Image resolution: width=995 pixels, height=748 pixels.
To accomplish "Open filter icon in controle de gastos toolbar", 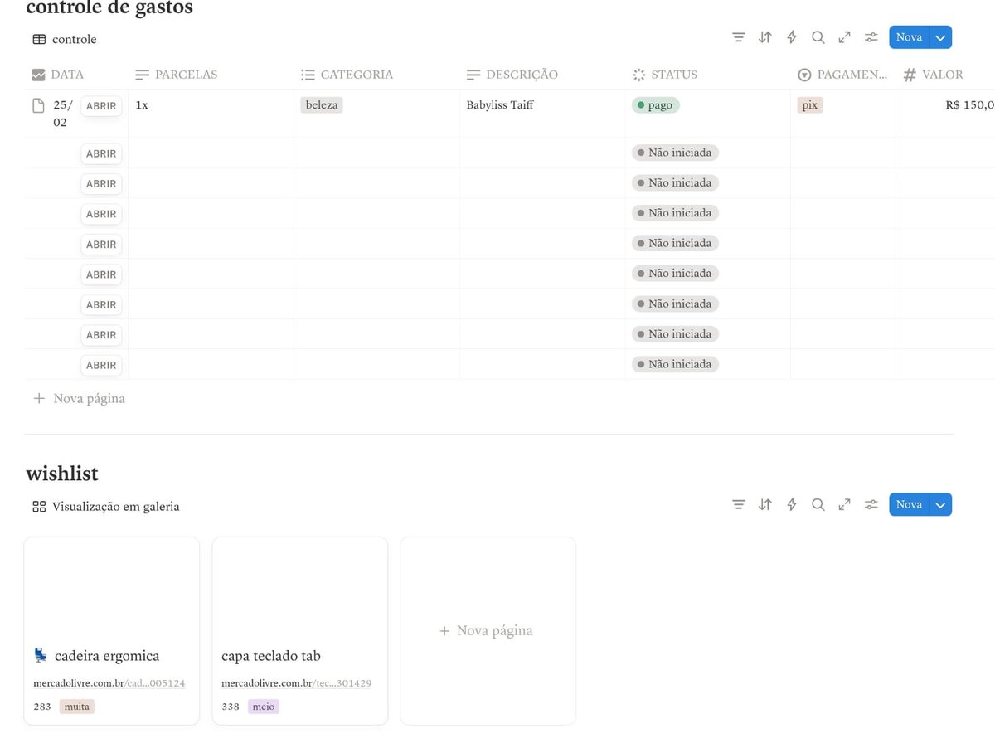I will [739, 37].
